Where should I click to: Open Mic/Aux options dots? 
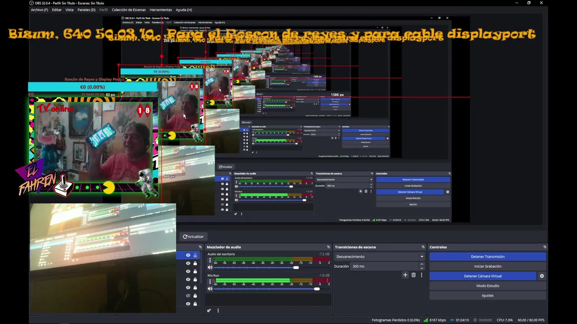210,282
